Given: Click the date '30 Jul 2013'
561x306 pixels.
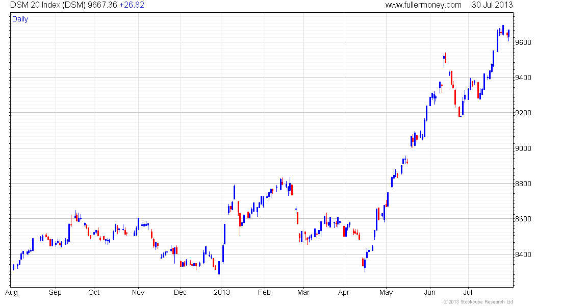Looking at the screenshot, I should pos(492,5).
